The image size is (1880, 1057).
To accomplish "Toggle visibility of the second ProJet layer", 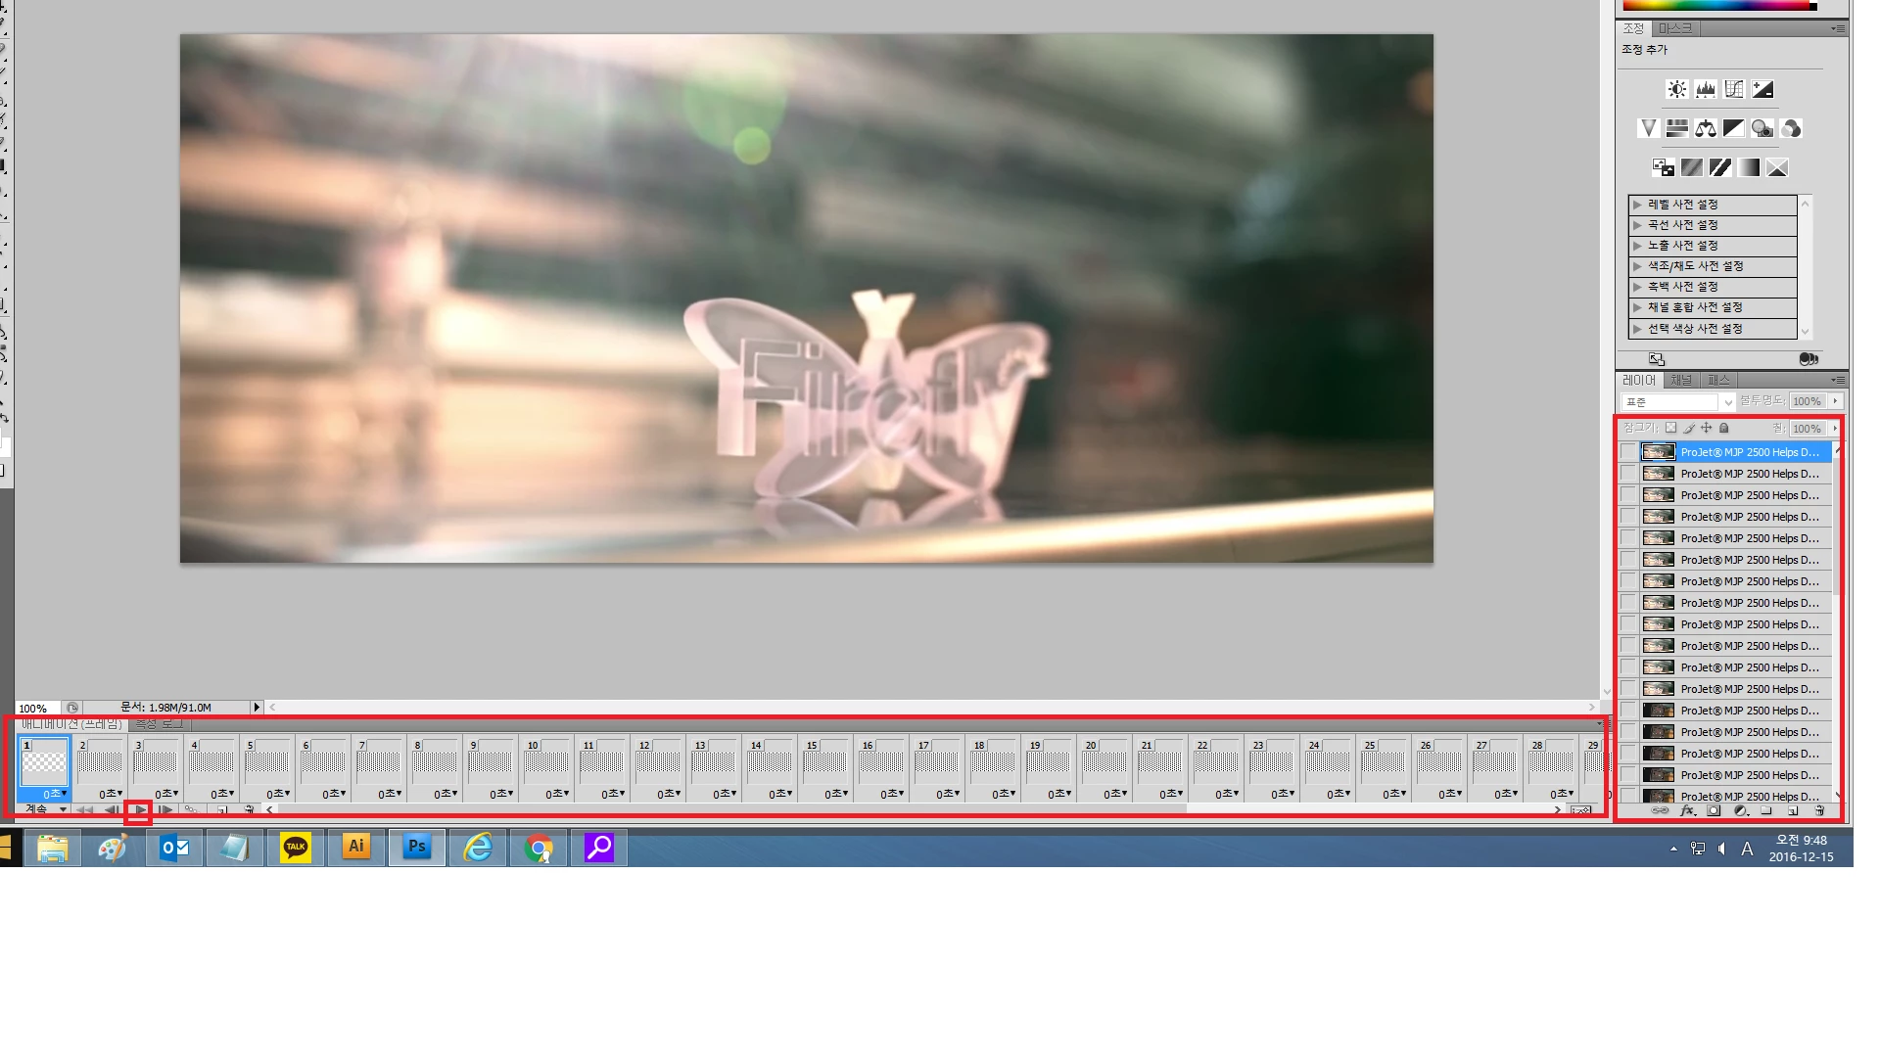I will 1628,474.
